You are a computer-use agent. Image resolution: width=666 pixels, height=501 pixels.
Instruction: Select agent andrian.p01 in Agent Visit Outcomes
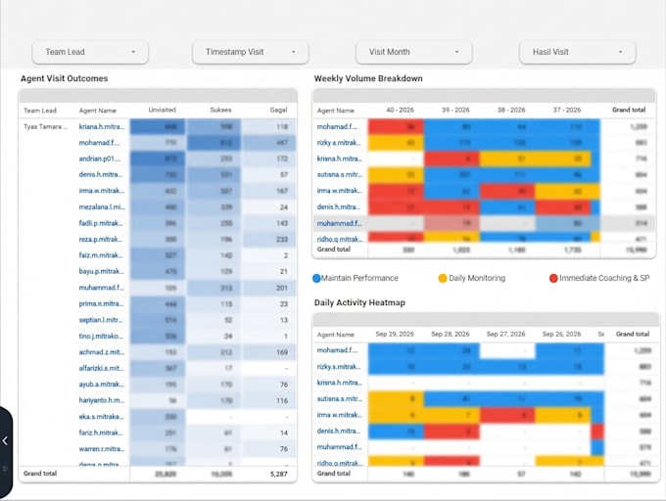[x=100, y=159]
